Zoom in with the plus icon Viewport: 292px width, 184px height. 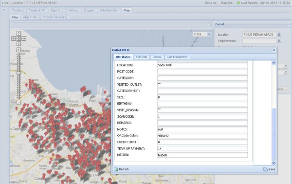18,50
